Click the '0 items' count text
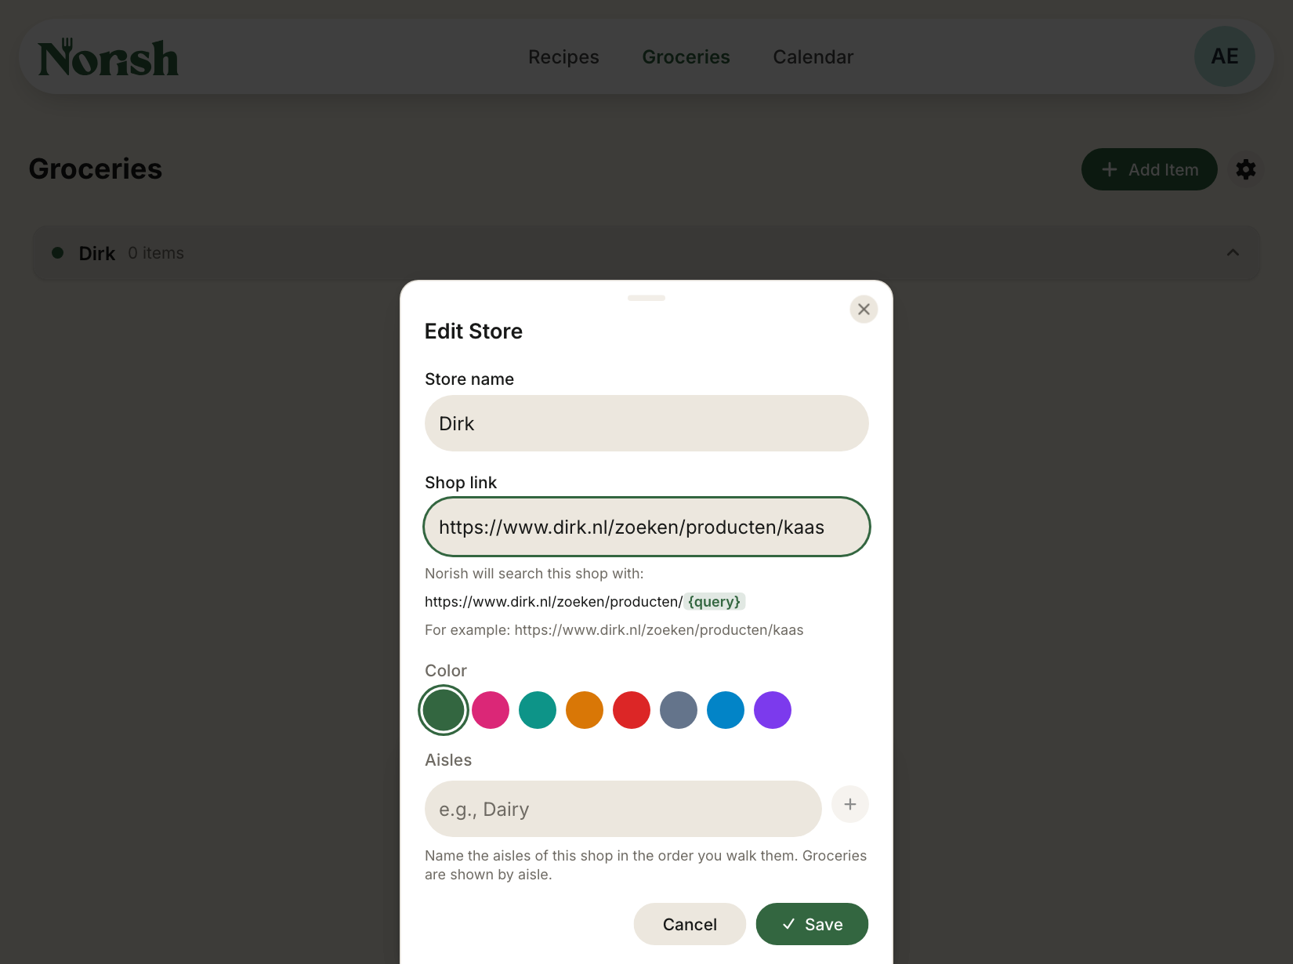This screenshot has width=1293, height=964. (156, 253)
